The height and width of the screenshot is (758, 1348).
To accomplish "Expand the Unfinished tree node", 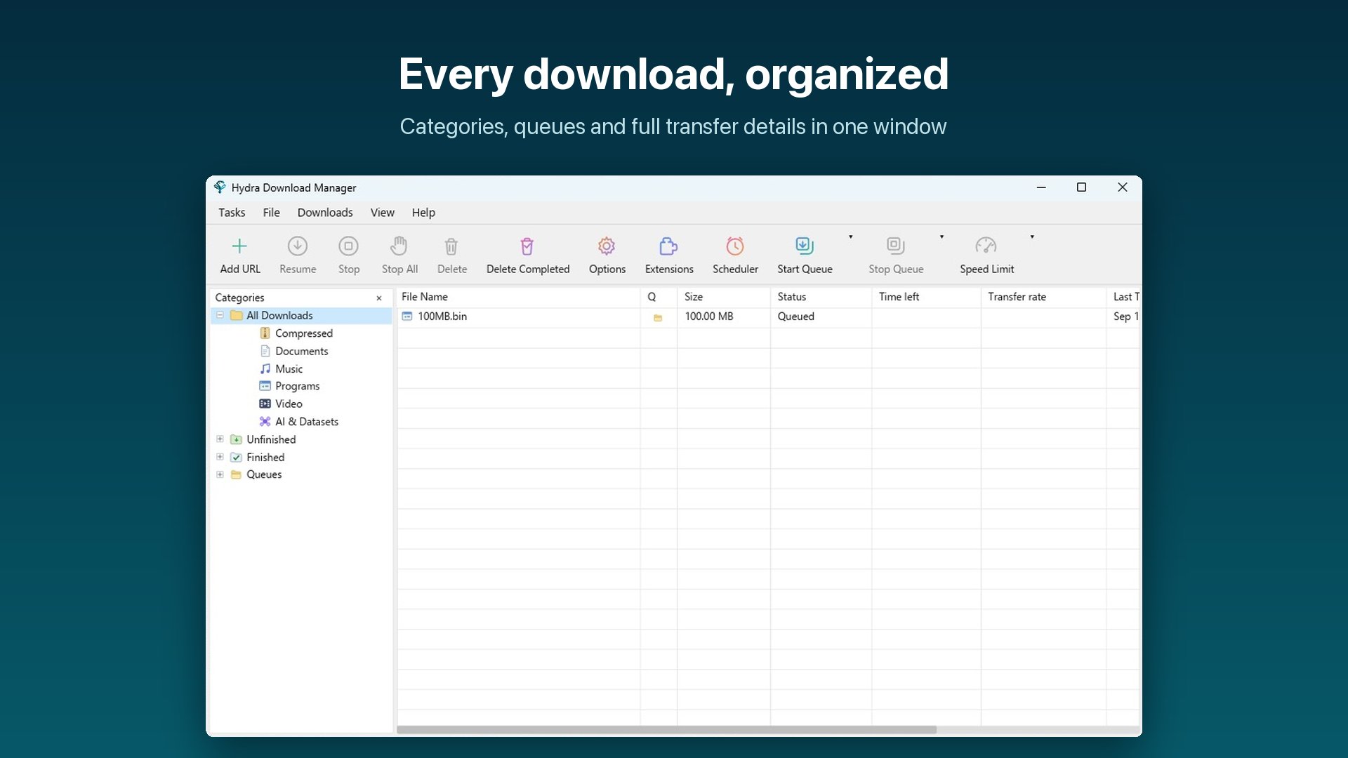I will tap(220, 439).
